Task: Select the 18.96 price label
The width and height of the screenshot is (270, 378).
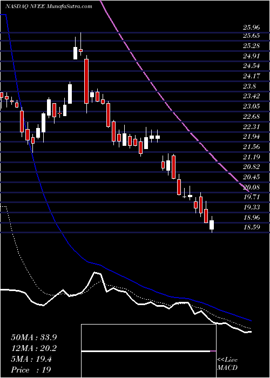Action: (x=251, y=217)
